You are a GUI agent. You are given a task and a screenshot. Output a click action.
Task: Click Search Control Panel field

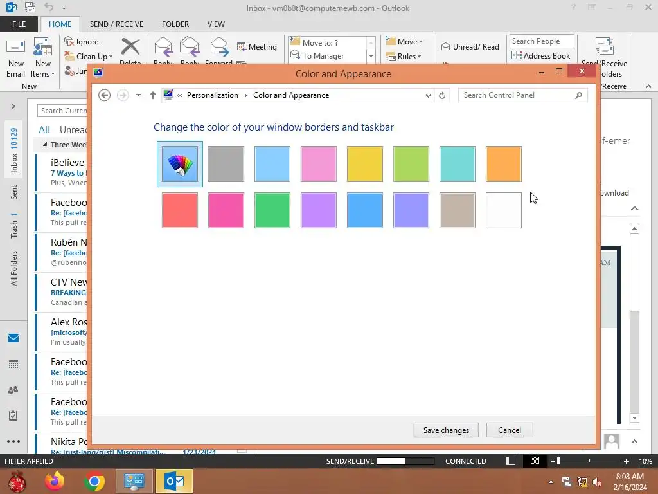[522, 95]
